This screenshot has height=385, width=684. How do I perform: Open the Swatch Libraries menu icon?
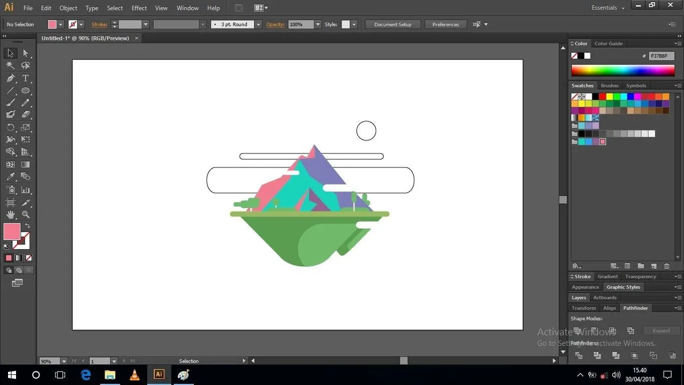pos(577,266)
